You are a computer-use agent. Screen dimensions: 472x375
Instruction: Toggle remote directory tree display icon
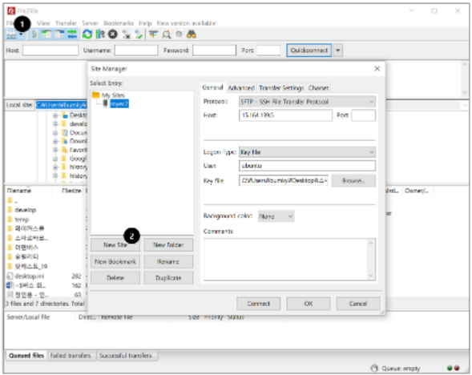59,34
